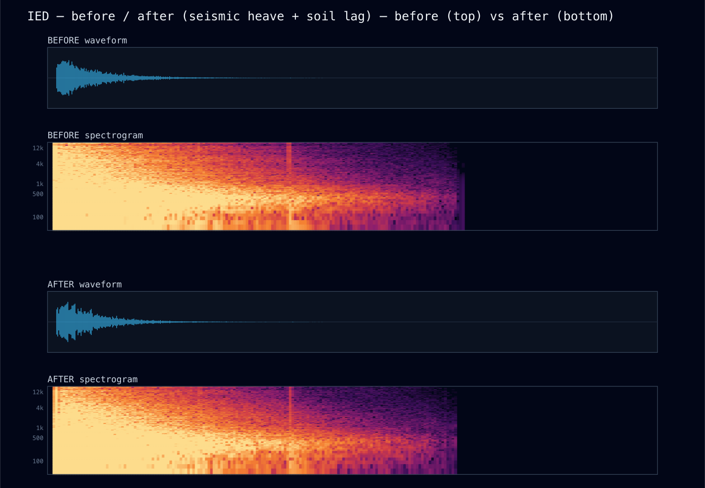
Task: Select the 'AFTER waveform' label
Action: 85,284
